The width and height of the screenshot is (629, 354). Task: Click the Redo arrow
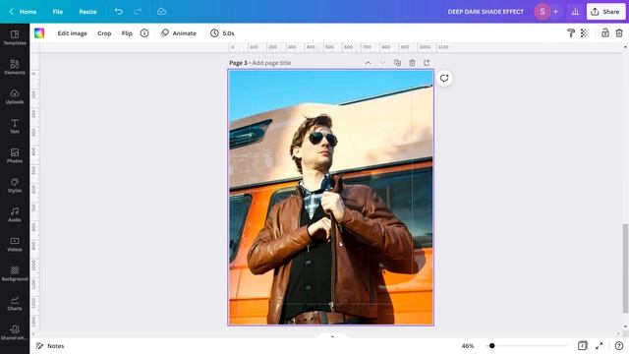tap(138, 12)
